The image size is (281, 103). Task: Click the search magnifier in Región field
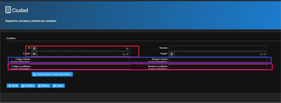point(261,54)
